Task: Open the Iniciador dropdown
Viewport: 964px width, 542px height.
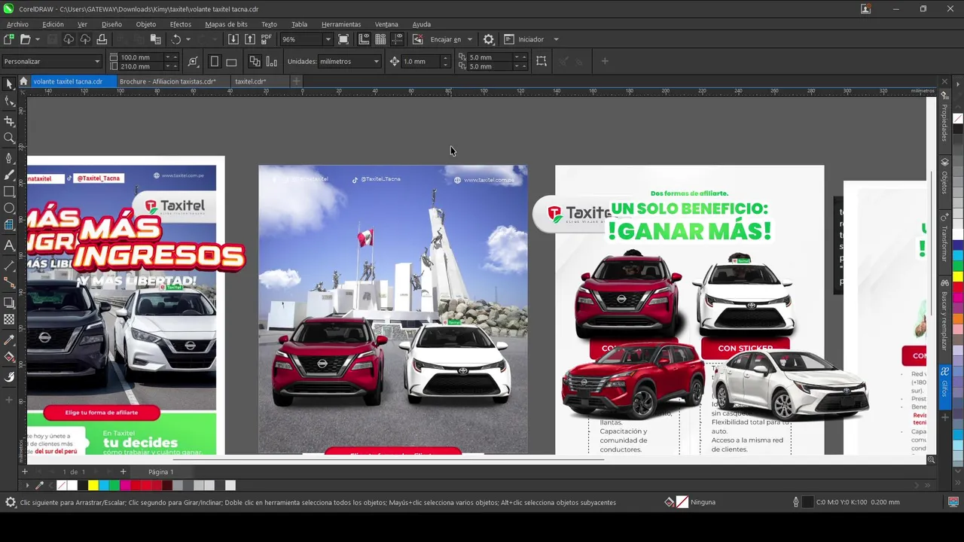Action: click(556, 39)
